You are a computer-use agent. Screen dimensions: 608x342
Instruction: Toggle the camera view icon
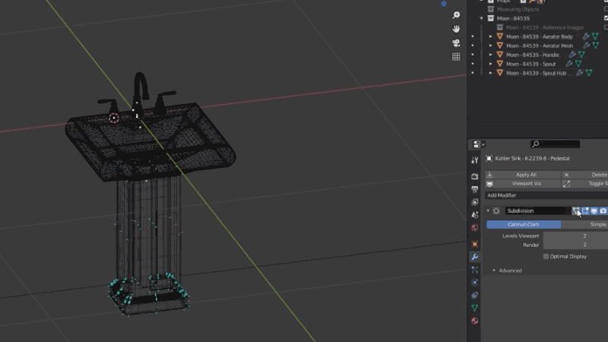click(x=456, y=43)
